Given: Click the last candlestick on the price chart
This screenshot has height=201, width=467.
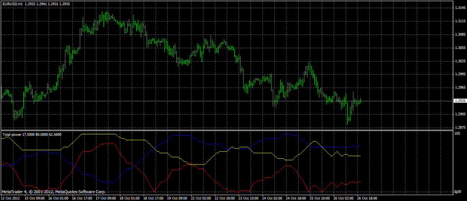Looking at the screenshot, I should [x=361, y=100].
